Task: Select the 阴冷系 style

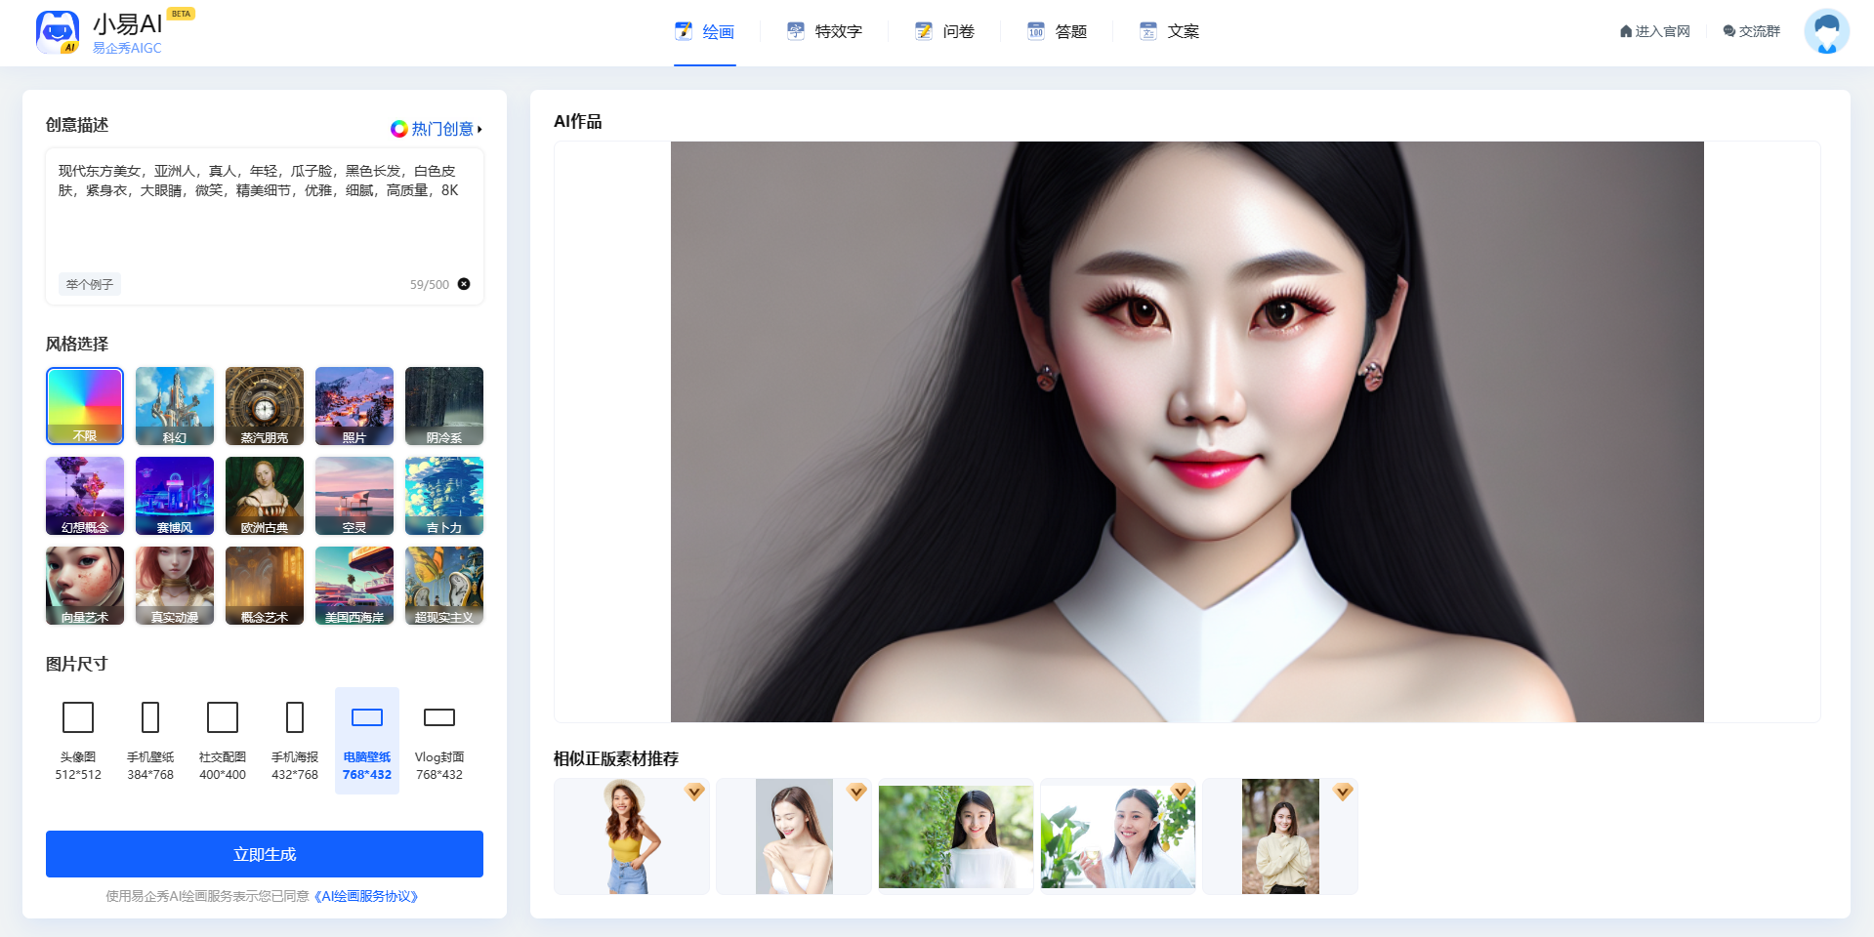Action: point(444,406)
